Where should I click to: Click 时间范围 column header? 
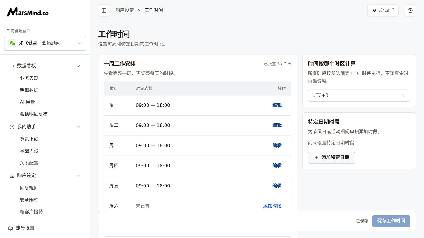coord(144,89)
